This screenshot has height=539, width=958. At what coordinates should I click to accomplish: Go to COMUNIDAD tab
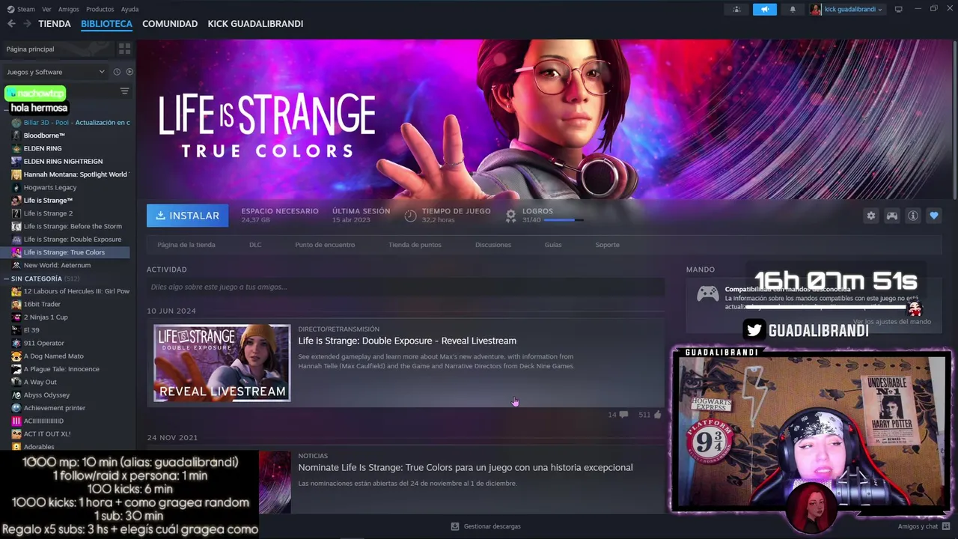click(170, 24)
